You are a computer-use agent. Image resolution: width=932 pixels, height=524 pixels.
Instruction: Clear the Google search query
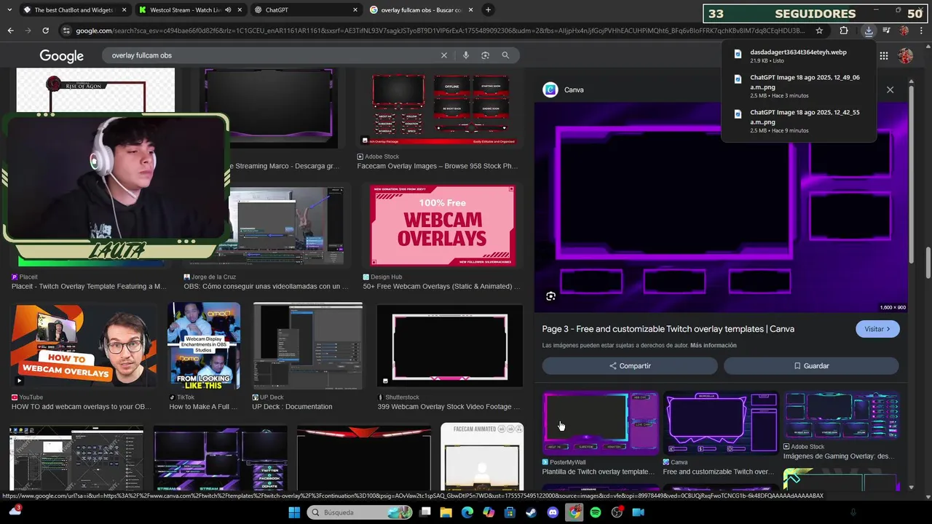pos(444,55)
